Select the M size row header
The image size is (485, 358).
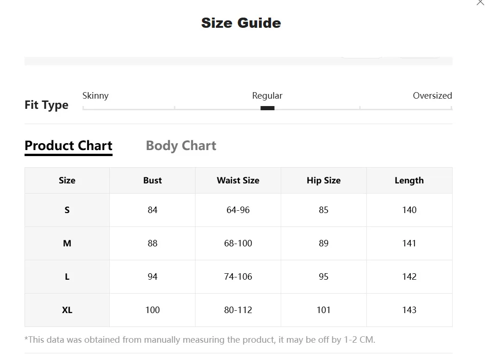(x=67, y=244)
